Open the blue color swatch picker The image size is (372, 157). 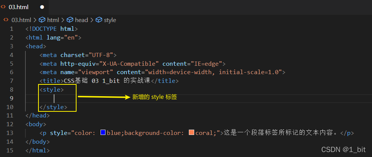[103, 133]
